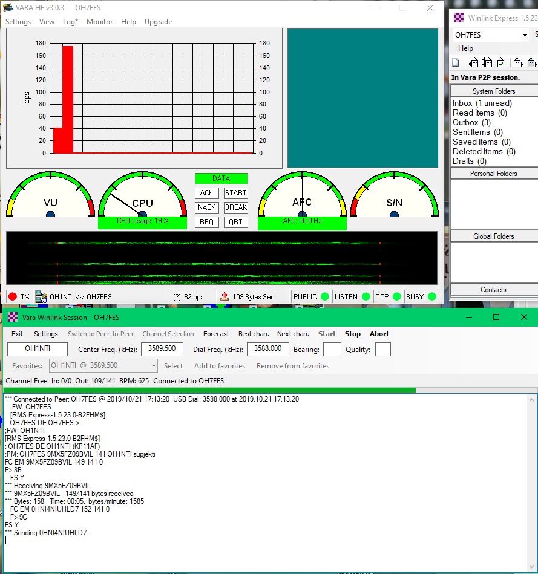Click the reply envelope icon with single left arrow

tap(473, 62)
